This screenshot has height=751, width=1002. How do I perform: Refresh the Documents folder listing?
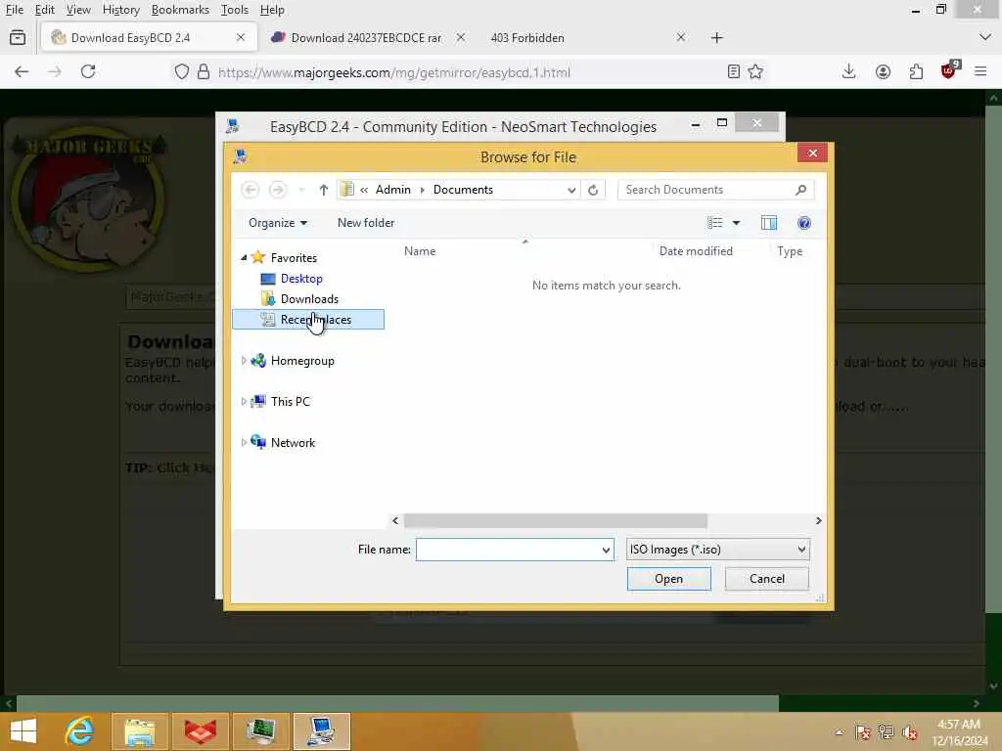coord(593,190)
